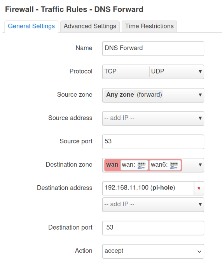The image size is (222, 270).
Task: Switch to the Advanced Settings tab
Action: (x=90, y=26)
